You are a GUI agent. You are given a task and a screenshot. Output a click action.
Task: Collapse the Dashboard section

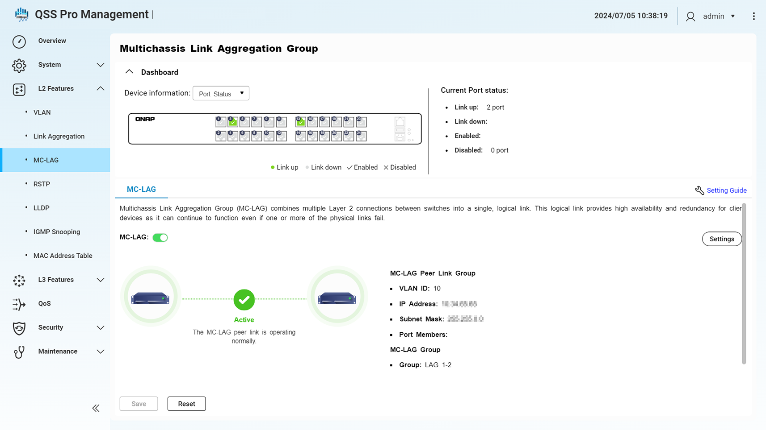tap(129, 72)
